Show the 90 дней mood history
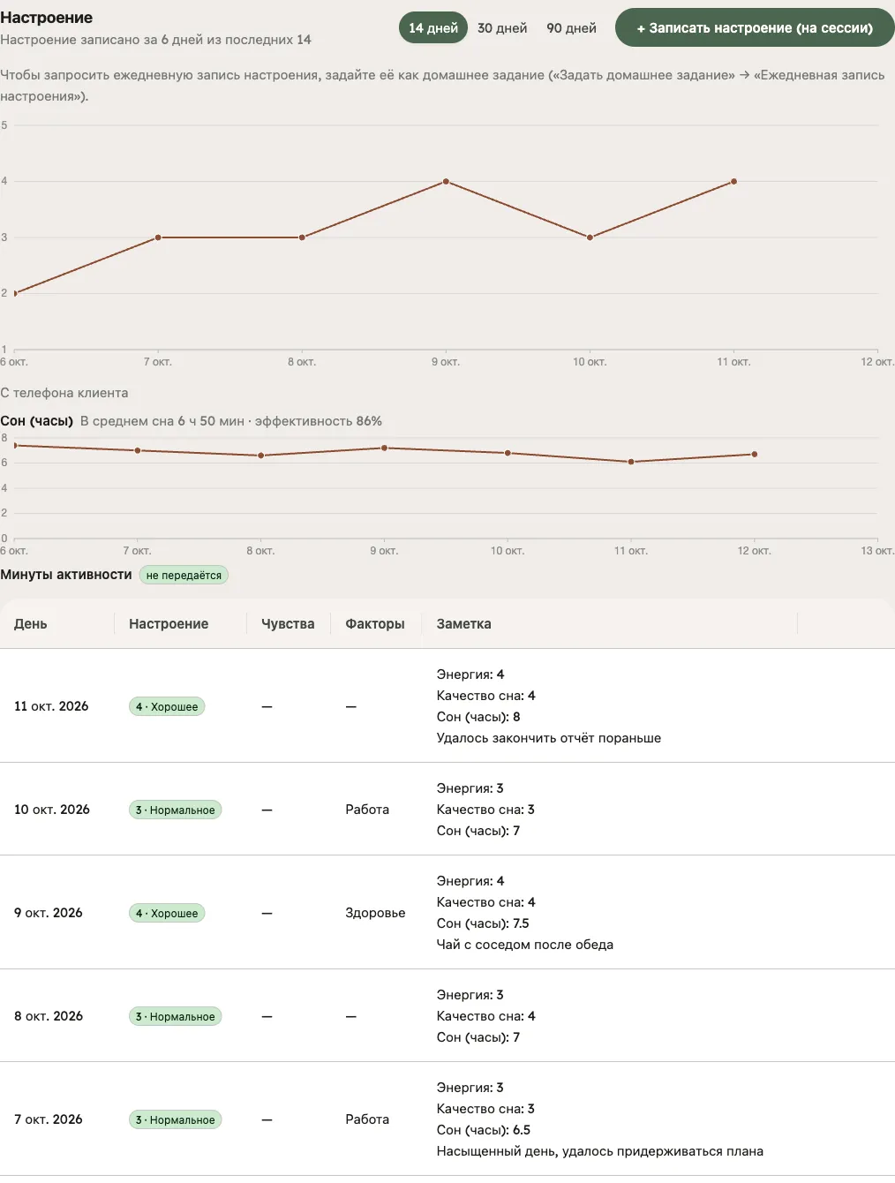This screenshot has width=895, height=1183. click(x=571, y=28)
